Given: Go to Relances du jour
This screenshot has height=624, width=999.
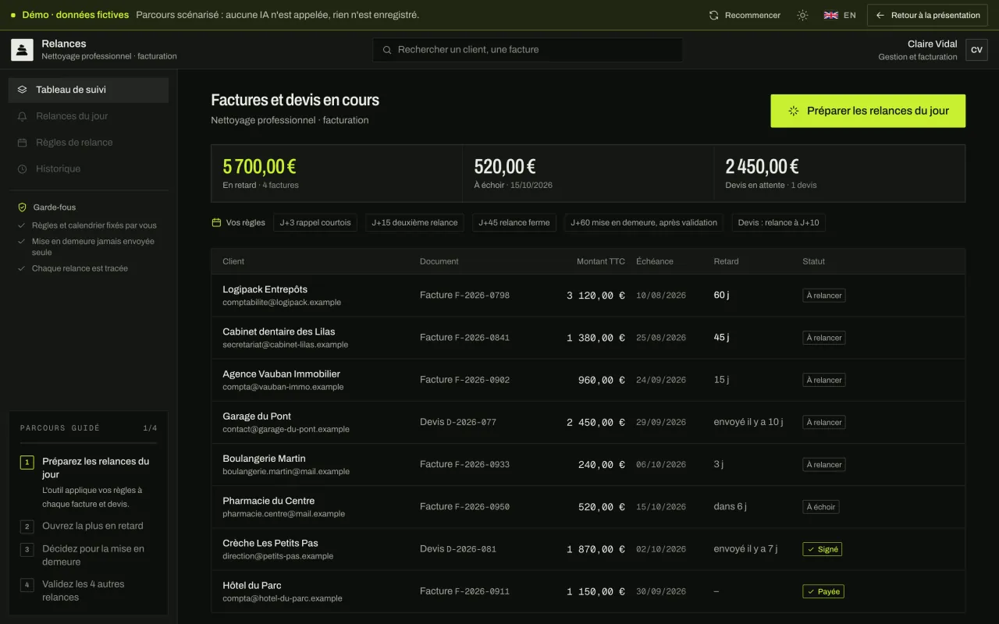Looking at the screenshot, I should pos(88,116).
